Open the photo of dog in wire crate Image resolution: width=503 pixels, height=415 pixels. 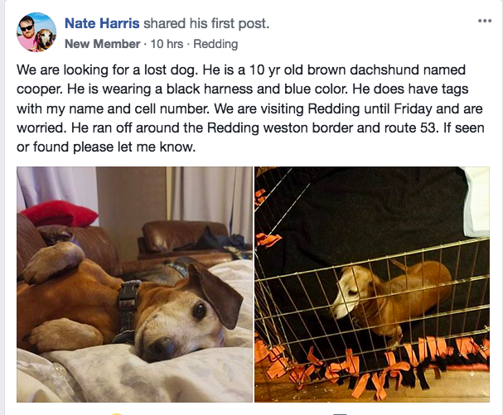pos(372,284)
